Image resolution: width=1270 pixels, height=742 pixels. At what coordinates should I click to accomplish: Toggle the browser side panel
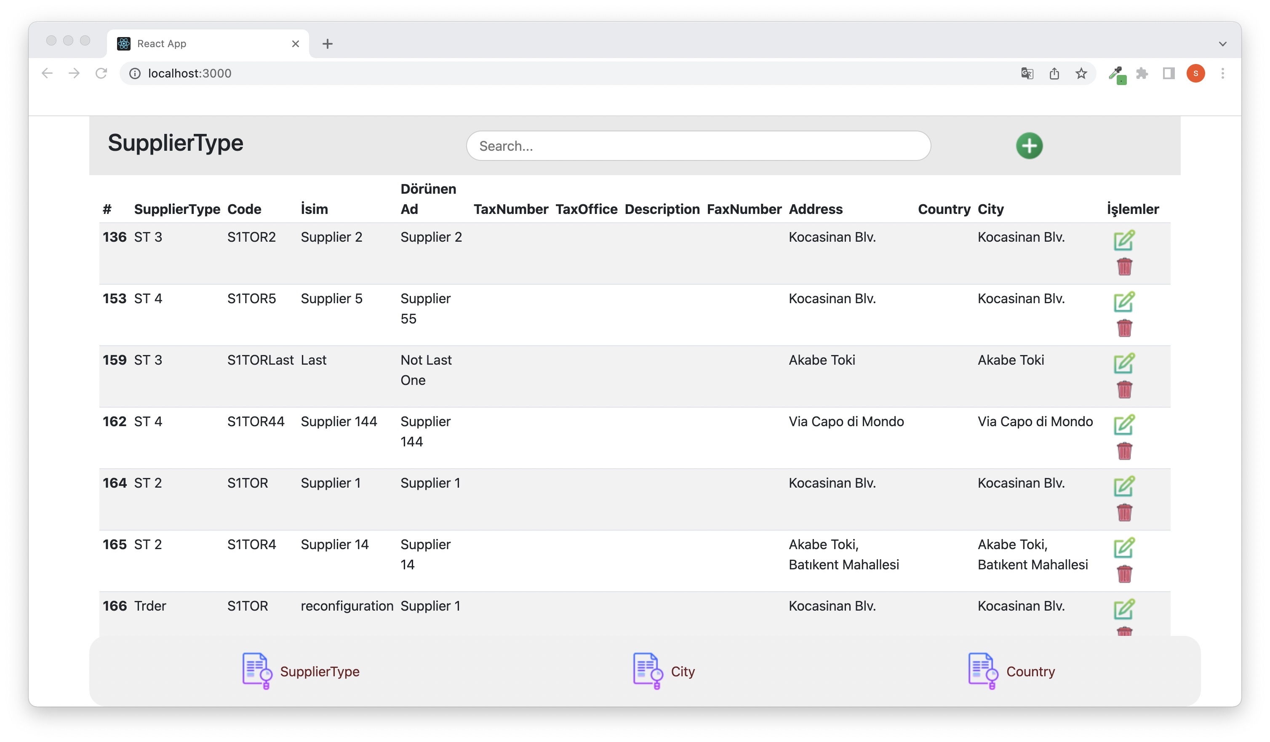(x=1169, y=74)
